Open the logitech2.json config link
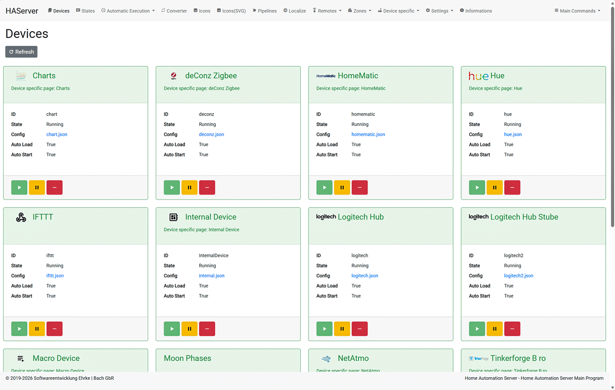The height and width of the screenshot is (390, 615). pyautogui.click(x=519, y=276)
